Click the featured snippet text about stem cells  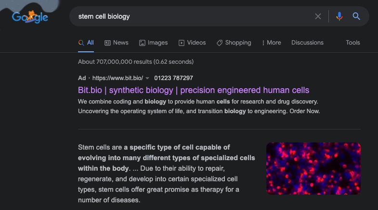point(166,174)
